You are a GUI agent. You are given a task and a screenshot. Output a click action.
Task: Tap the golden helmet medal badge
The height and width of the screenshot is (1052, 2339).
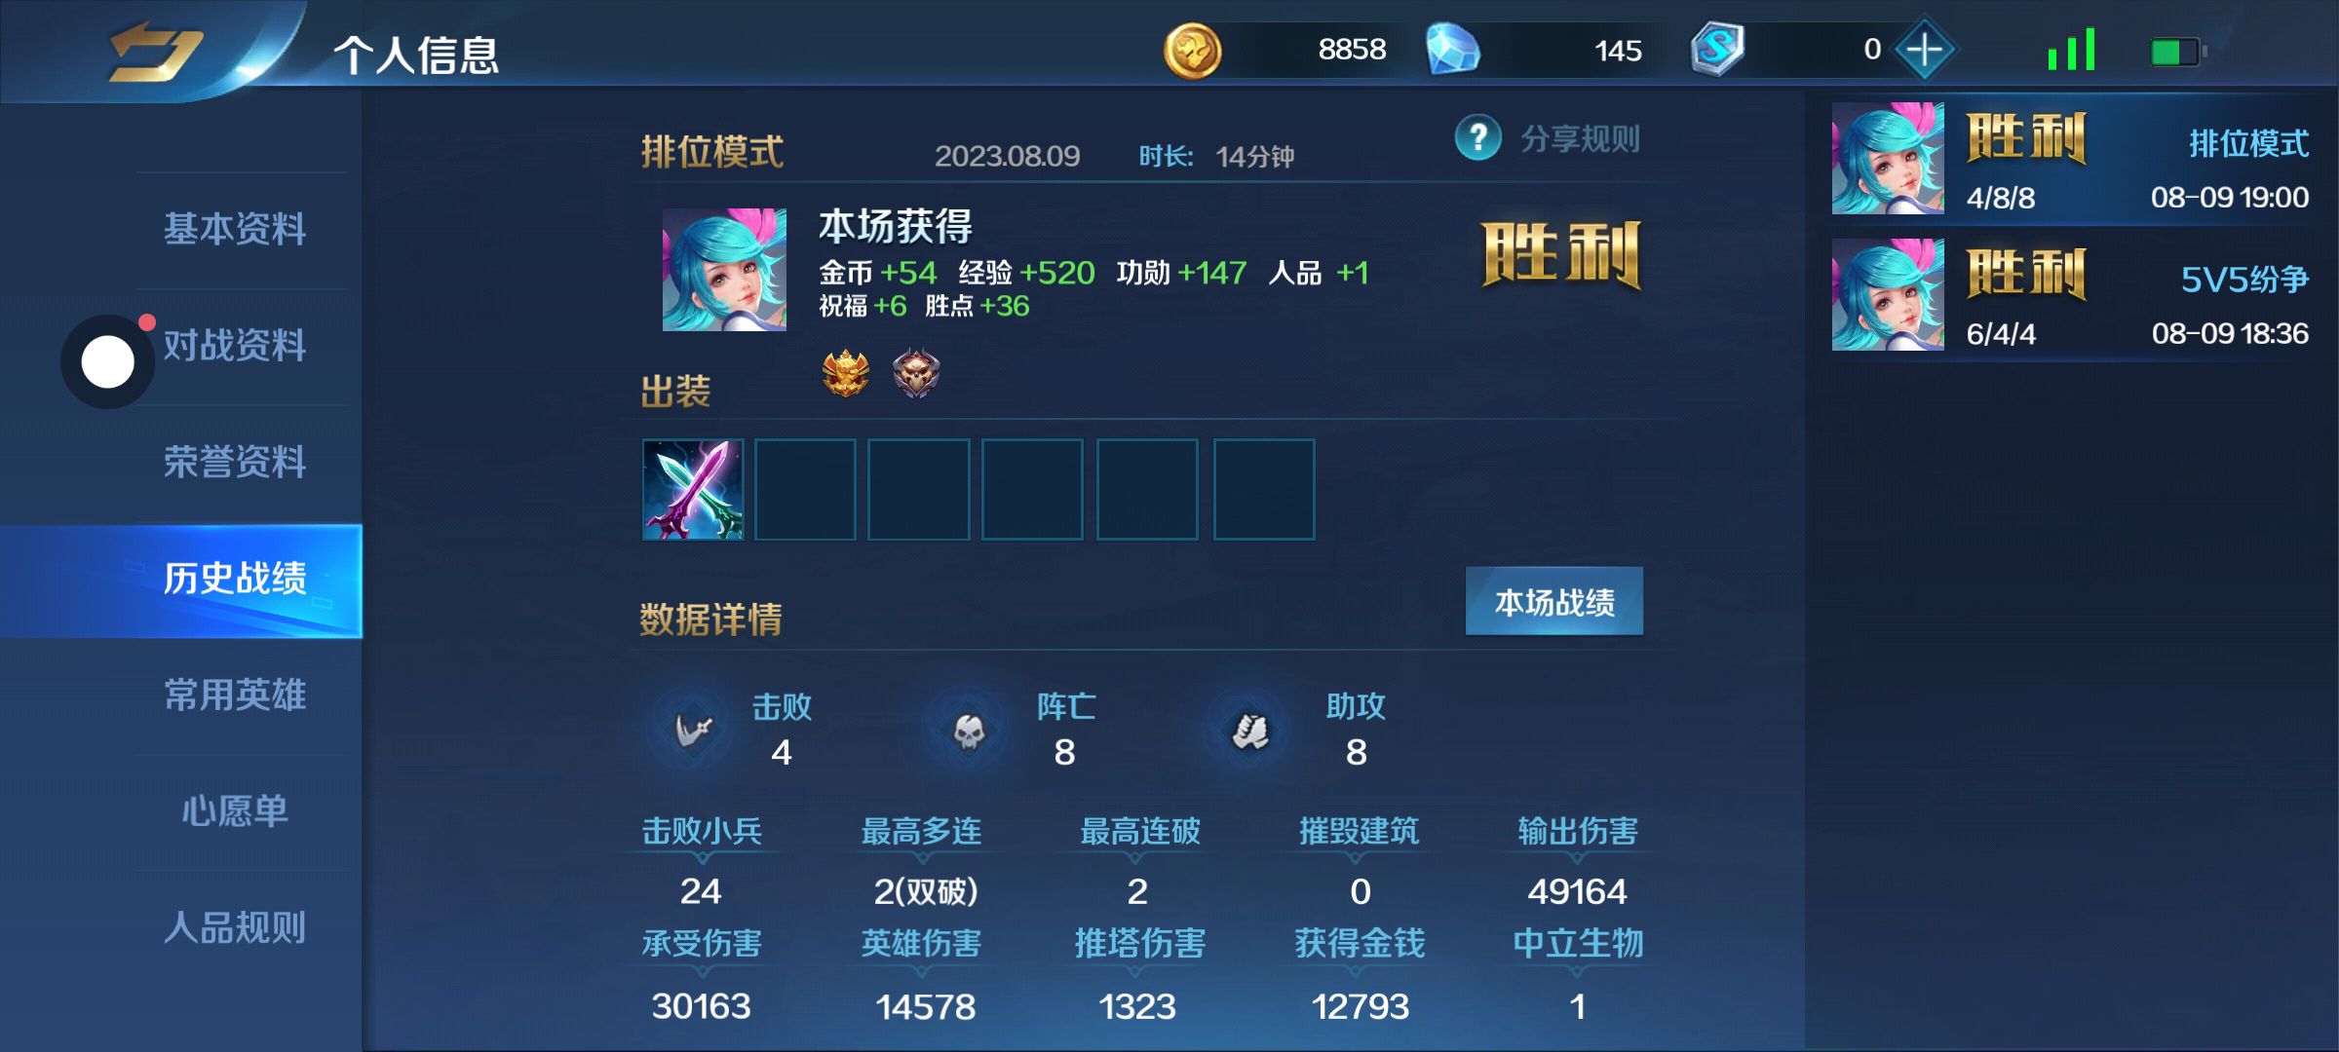(x=845, y=373)
